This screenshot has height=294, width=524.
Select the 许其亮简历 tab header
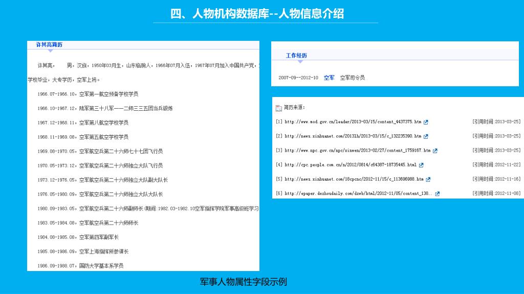pos(49,45)
